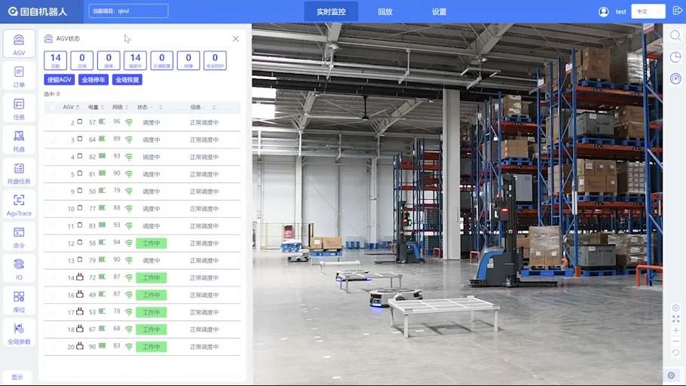The height and width of the screenshot is (386, 686).
Task: Open 全局参数 global parameters icon
Action: click(19, 332)
